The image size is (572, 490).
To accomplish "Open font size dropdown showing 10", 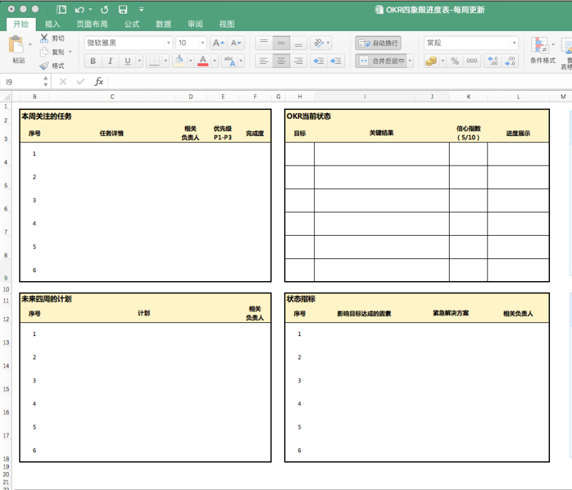I will (202, 43).
